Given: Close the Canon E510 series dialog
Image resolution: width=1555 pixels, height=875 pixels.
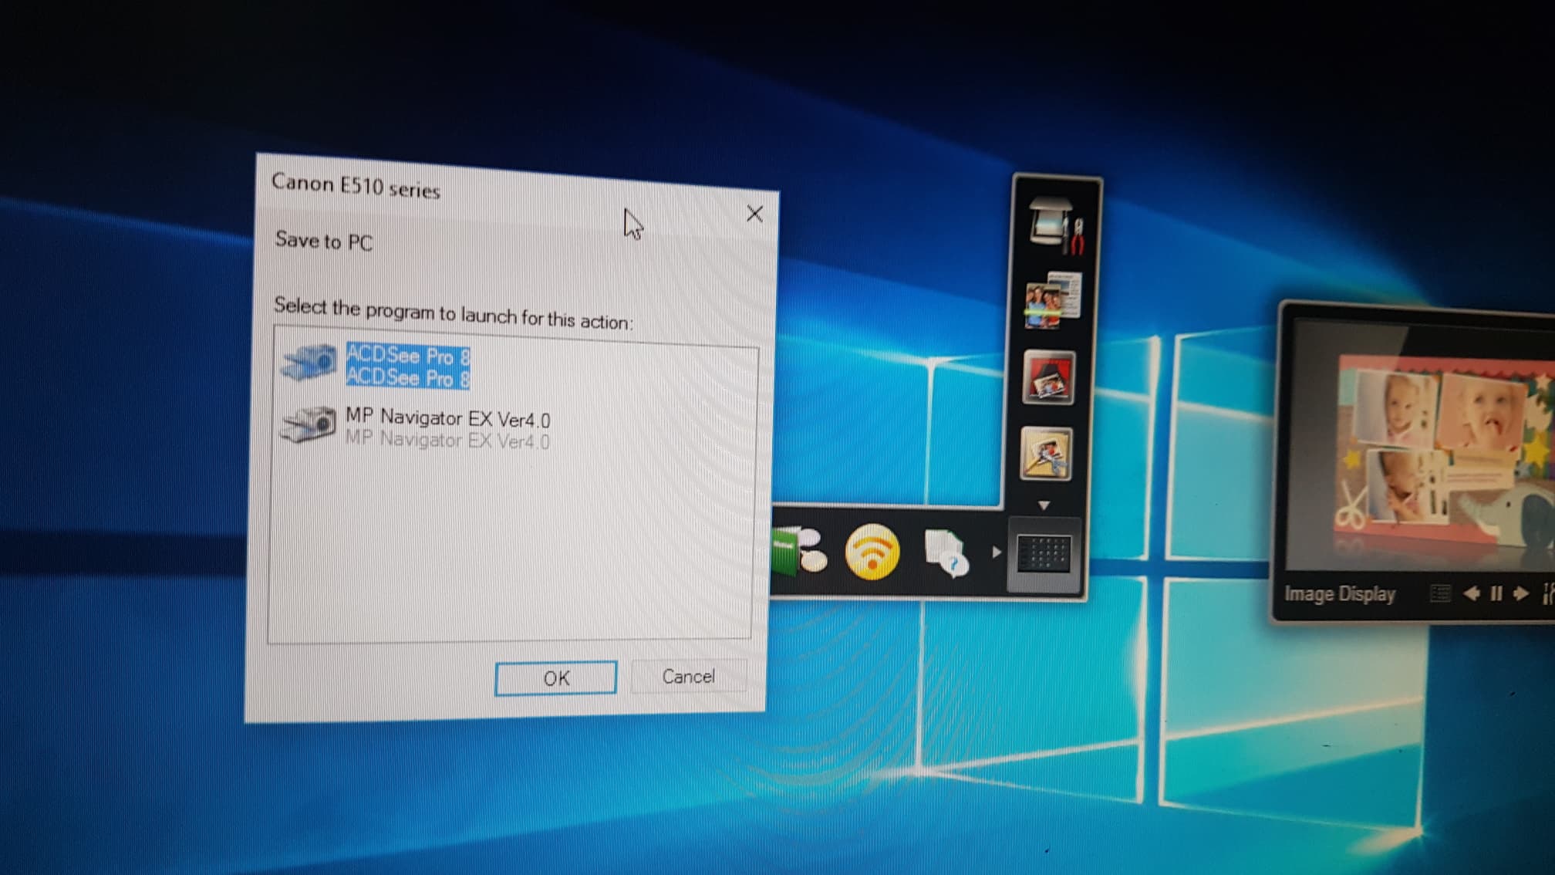Looking at the screenshot, I should [754, 214].
